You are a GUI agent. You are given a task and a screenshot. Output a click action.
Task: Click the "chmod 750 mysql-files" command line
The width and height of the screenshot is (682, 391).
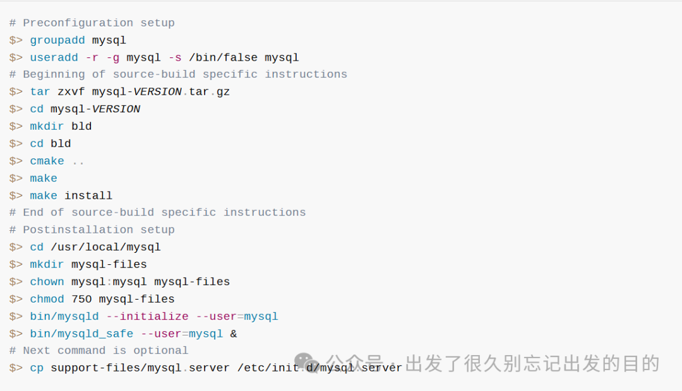click(102, 299)
